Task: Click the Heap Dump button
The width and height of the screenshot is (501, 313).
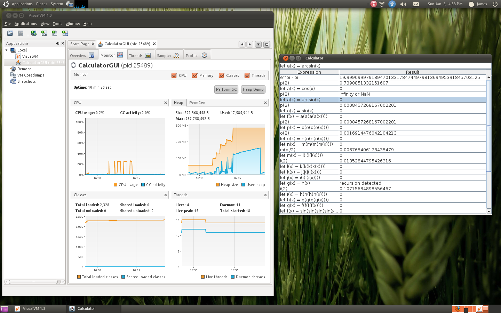Action: point(253,89)
